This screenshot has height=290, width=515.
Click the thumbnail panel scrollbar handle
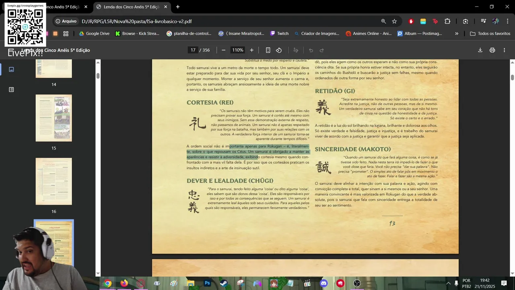98,76
